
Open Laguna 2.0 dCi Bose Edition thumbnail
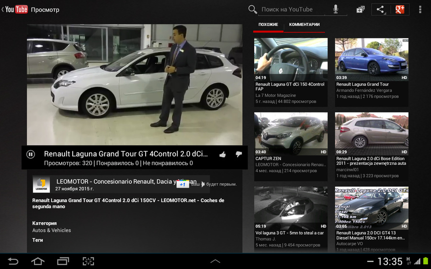372,134
